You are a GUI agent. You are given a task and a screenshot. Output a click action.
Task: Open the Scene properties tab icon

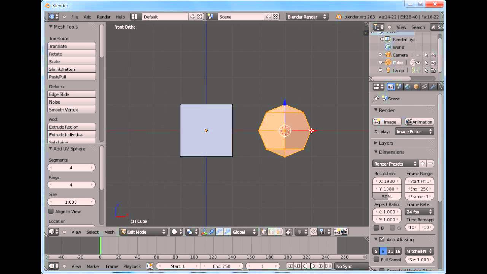click(399, 87)
